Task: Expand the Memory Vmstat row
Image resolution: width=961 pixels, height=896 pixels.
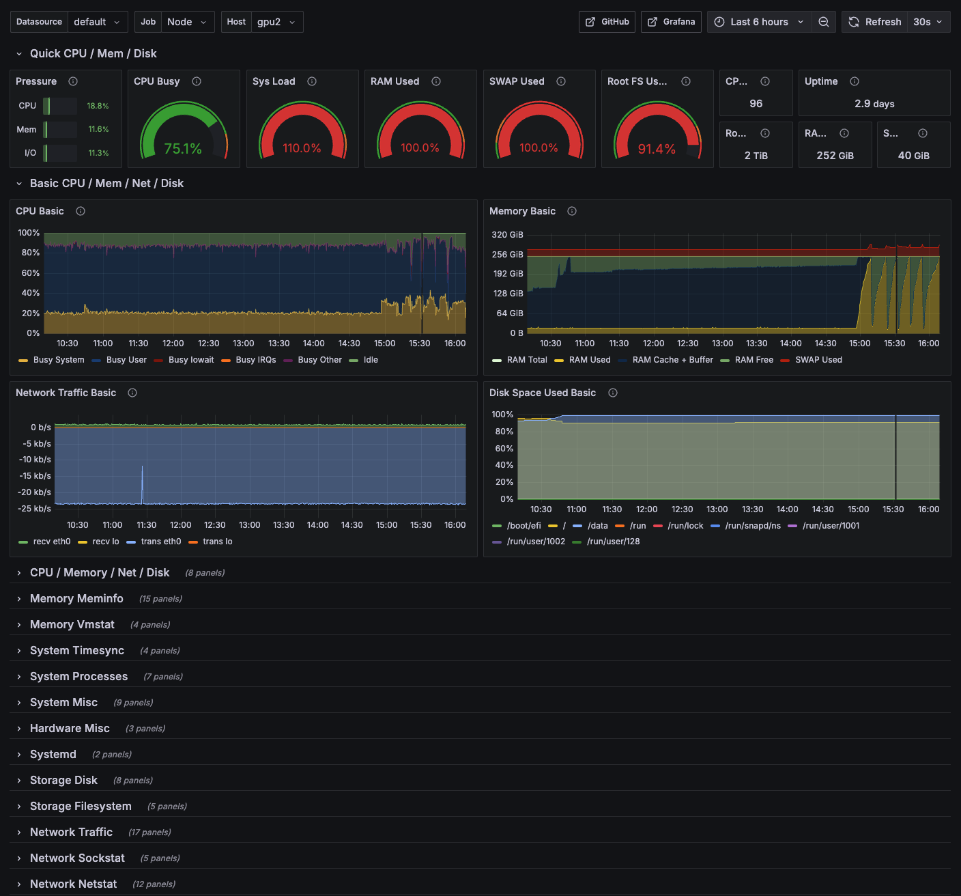Action: click(72, 624)
